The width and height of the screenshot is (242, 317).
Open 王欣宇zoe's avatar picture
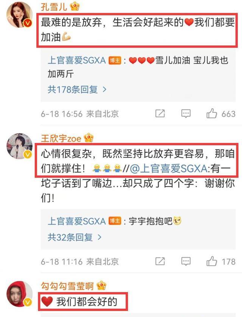coord(19,146)
